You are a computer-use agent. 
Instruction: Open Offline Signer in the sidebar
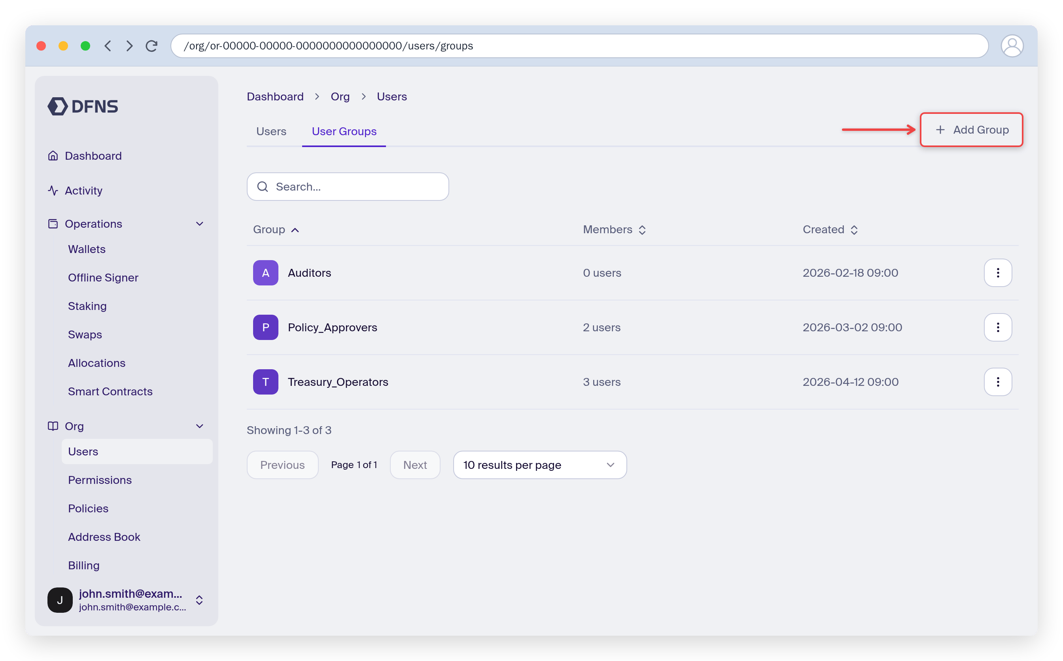[103, 278]
